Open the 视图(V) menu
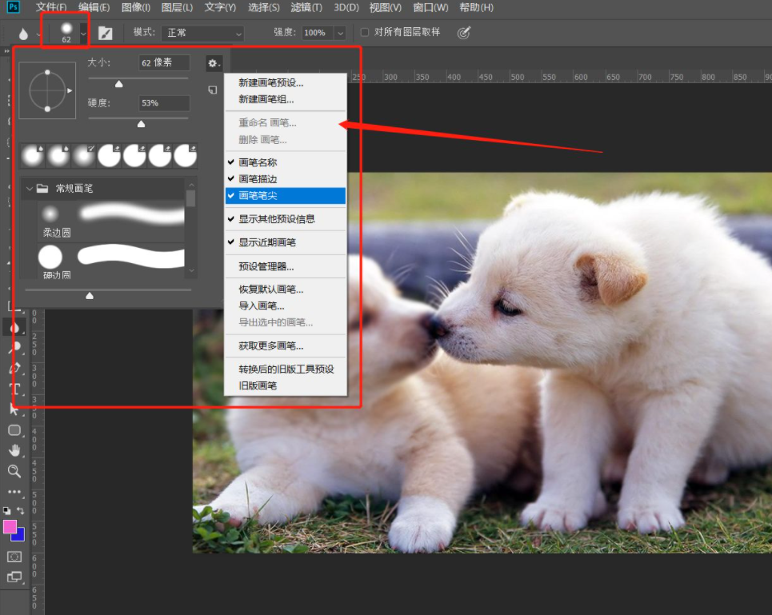 point(386,7)
